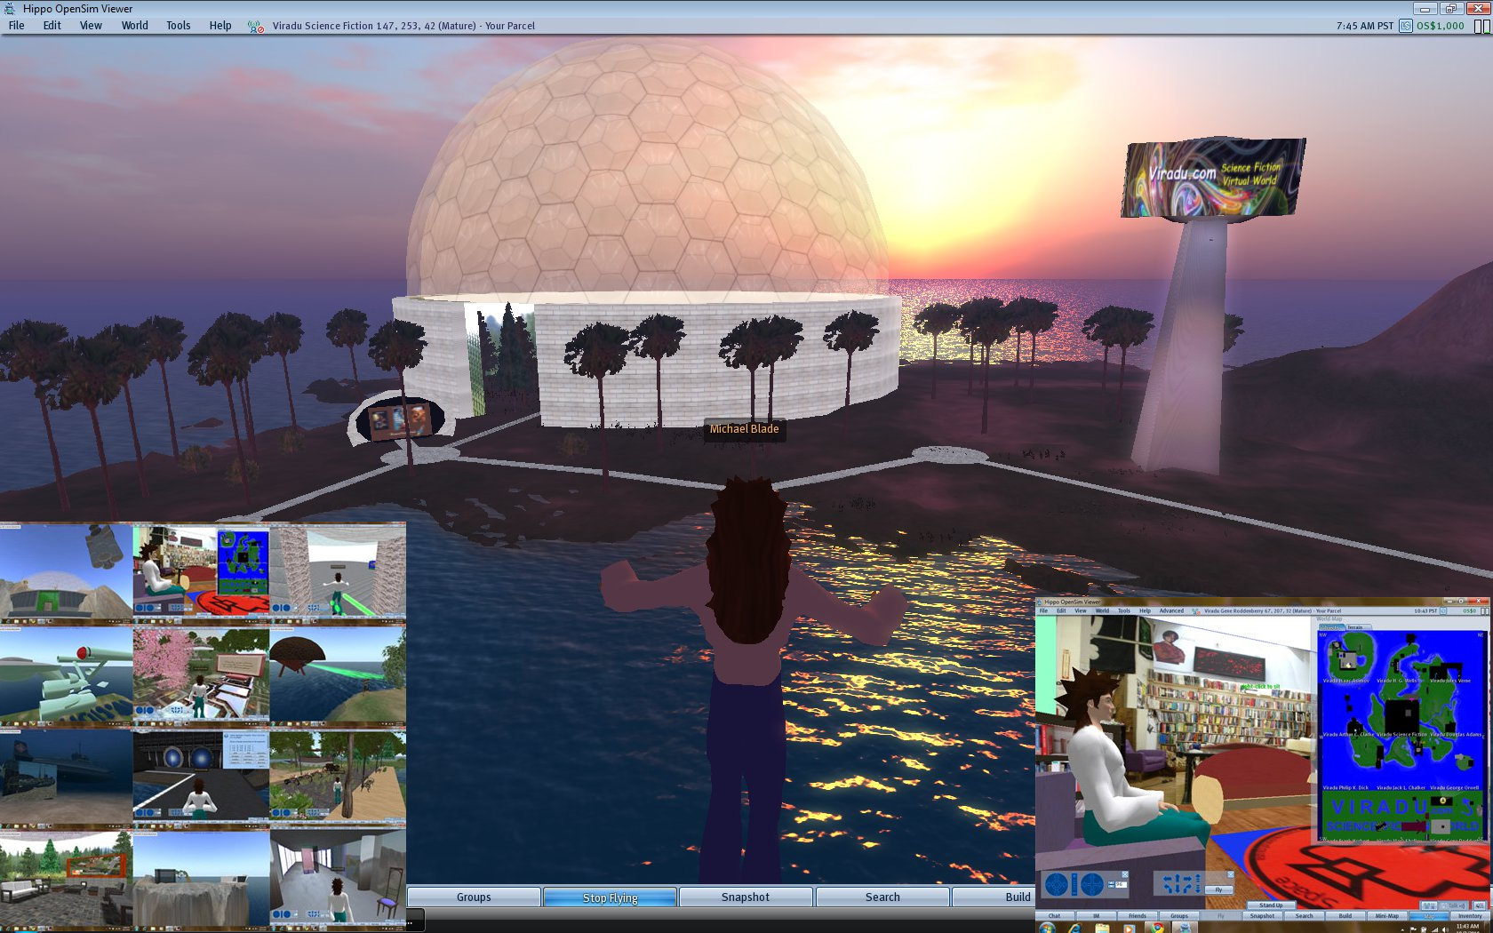1493x933 pixels.
Task: Expand the Tools menu
Action: click(x=178, y=26)
